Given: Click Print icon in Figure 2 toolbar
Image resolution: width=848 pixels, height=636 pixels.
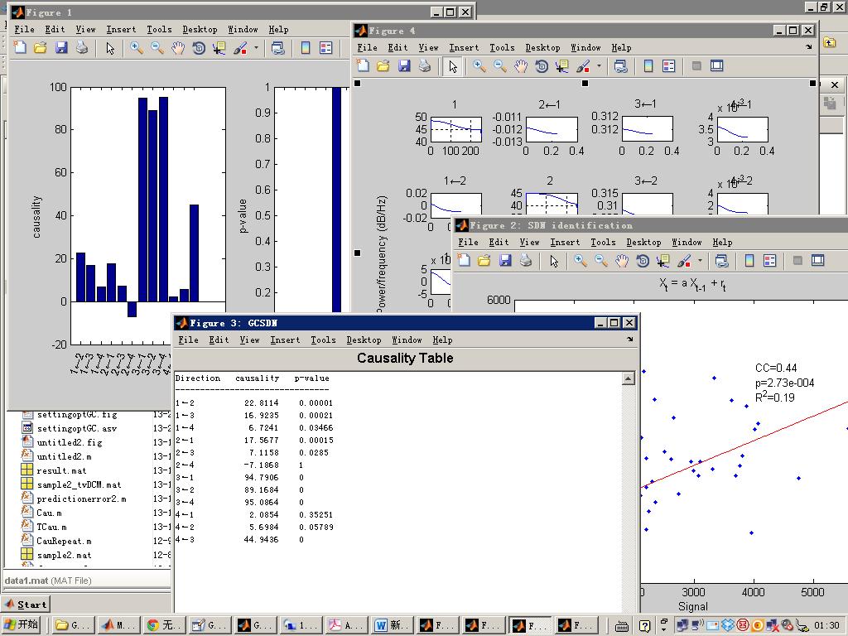Looking at the screenshot, I should point(525,261).
